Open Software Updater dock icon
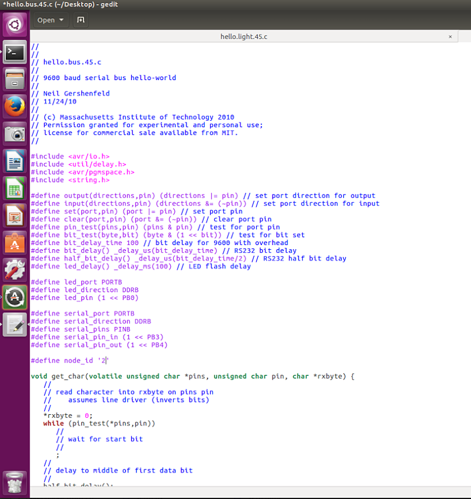Viewport: 471px width, 499px height. click(15, 298)
